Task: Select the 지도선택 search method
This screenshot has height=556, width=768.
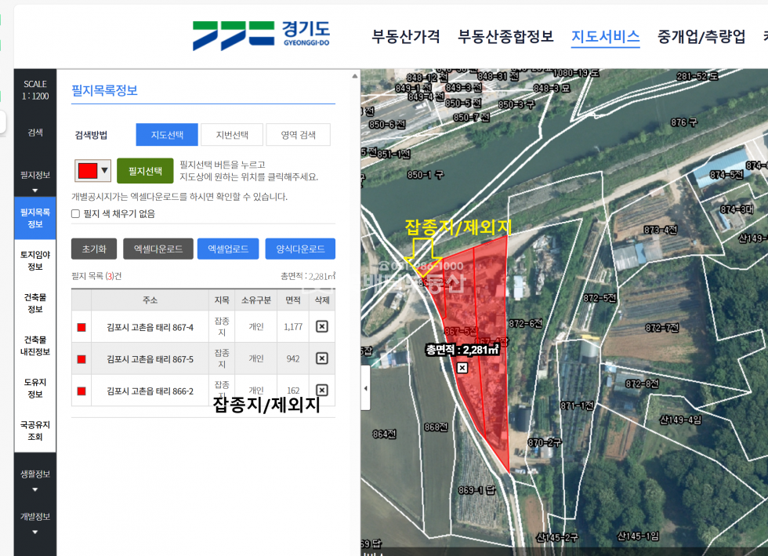Action: tap(167, 135)
